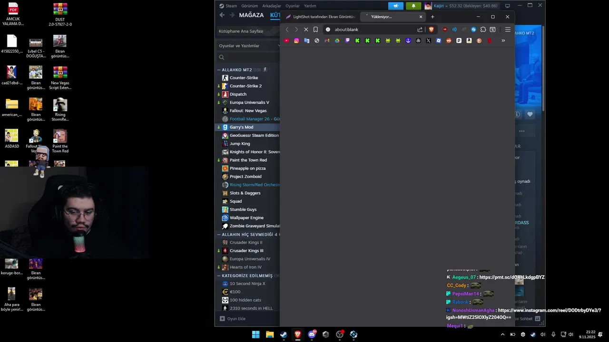Viewport: 609px width, 342px height.
Task: Open the Gmail bookmark
Action: click(327, 41)
